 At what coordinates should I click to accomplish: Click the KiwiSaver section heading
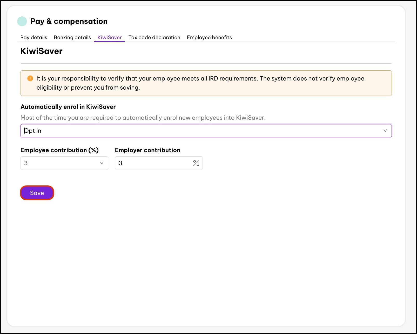click(42, 51)
